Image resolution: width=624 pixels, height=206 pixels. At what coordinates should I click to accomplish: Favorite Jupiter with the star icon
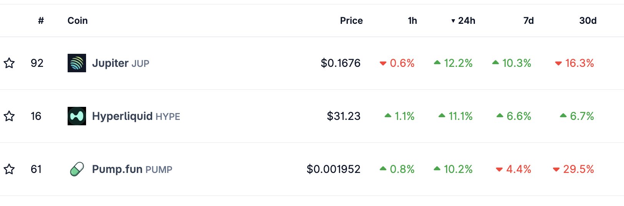(x=9, y=63)
